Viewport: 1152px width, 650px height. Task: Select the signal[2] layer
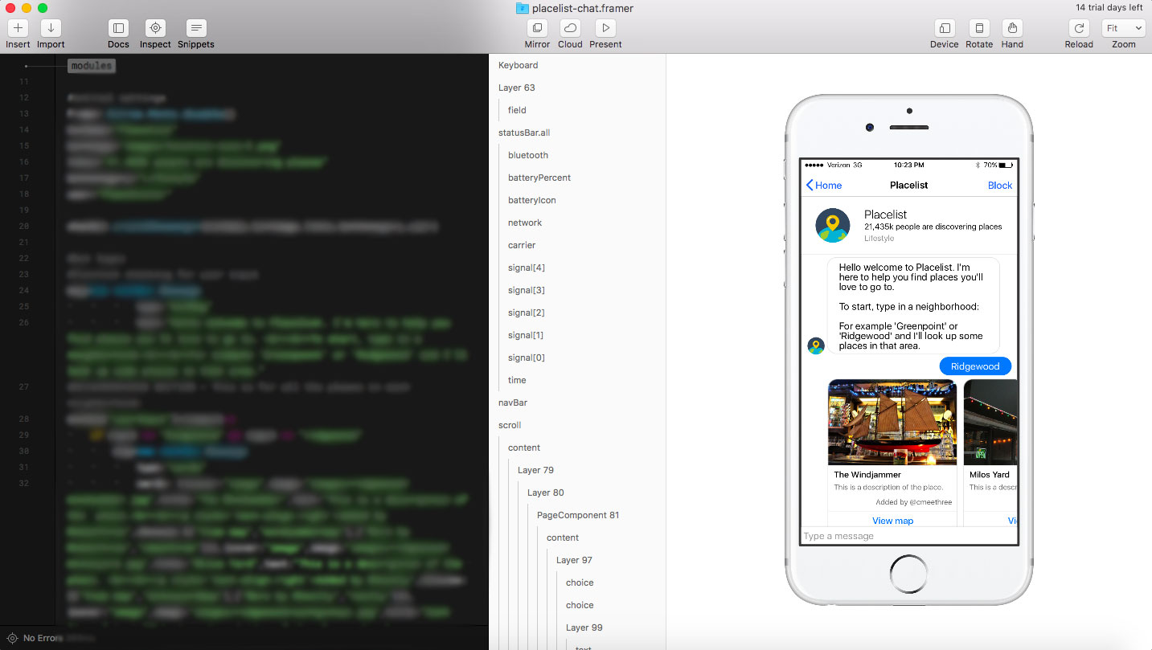[x=527, y=313]
